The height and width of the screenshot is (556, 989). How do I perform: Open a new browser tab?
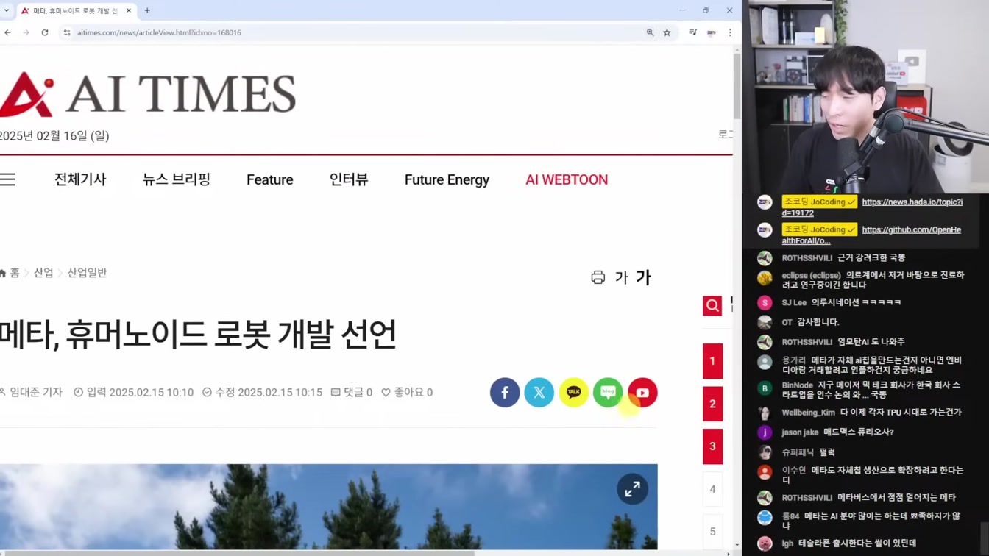[x=147, y=10]
